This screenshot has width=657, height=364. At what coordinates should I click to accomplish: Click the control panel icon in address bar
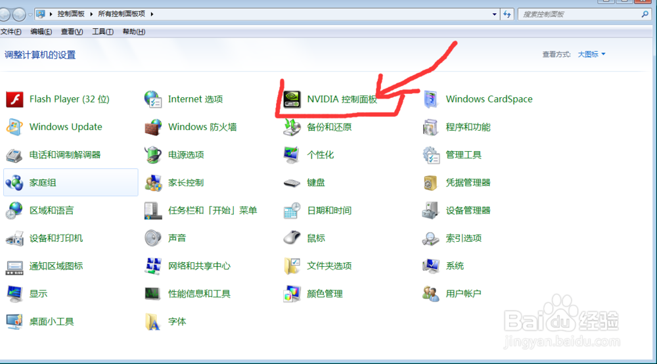click(41, 14)
